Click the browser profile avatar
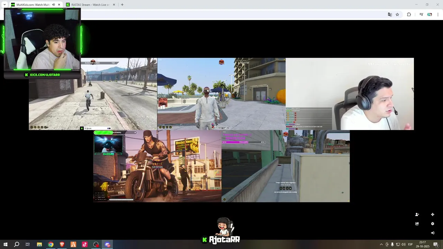This screenshot has height=249, width=443. 430,15
